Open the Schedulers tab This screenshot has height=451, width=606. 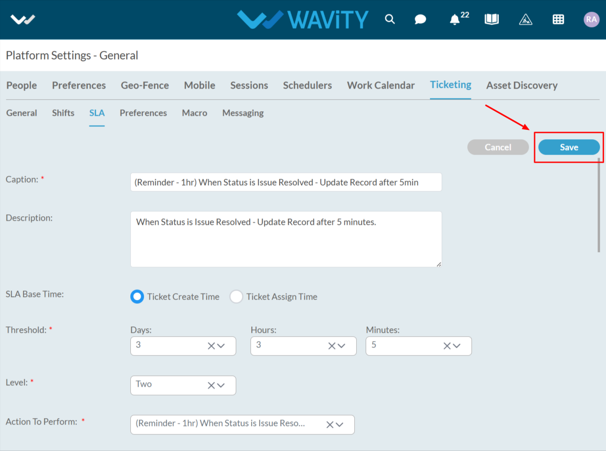coord(307,85)
